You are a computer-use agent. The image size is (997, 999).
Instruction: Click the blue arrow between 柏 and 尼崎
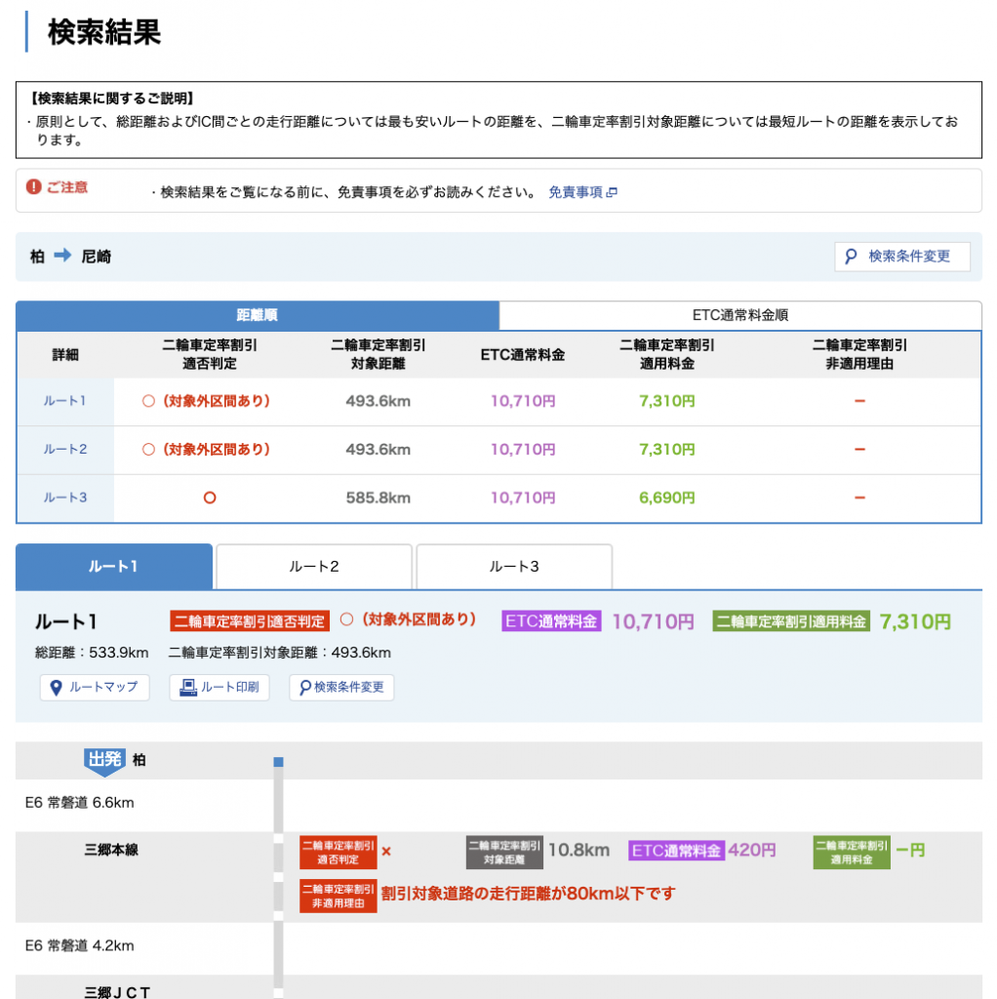point(62,256)
